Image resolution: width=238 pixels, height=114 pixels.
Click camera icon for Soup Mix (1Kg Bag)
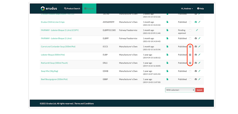pyautogui.click(x=196, y=71)
